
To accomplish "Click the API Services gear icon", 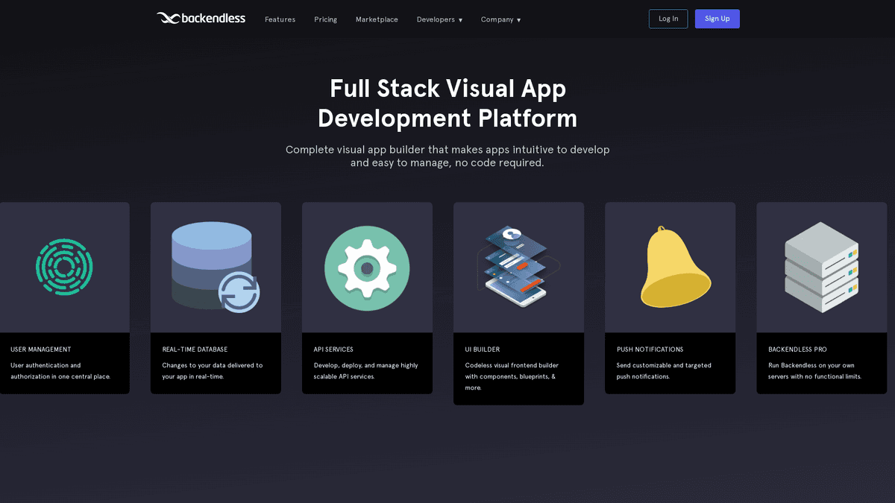I will [366, 268].
